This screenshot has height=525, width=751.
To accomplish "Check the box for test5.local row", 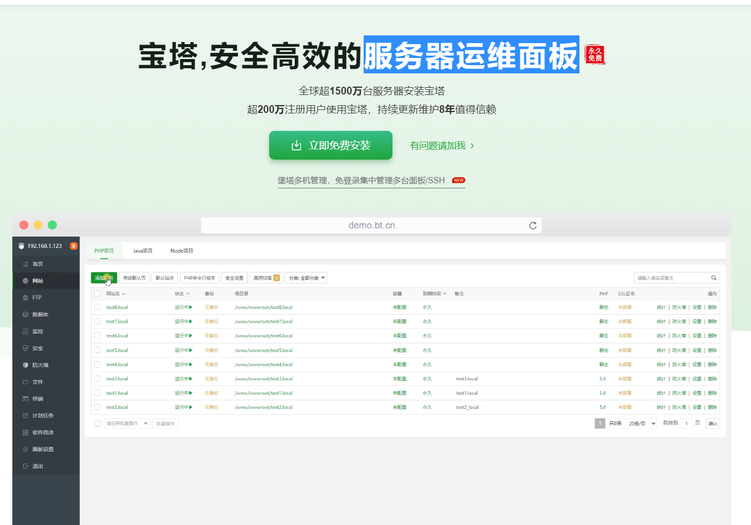I will click(97, 350).
